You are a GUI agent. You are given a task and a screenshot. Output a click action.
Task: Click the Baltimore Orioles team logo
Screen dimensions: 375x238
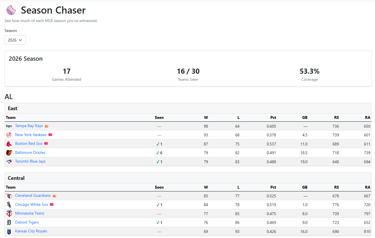coord(9,153)
